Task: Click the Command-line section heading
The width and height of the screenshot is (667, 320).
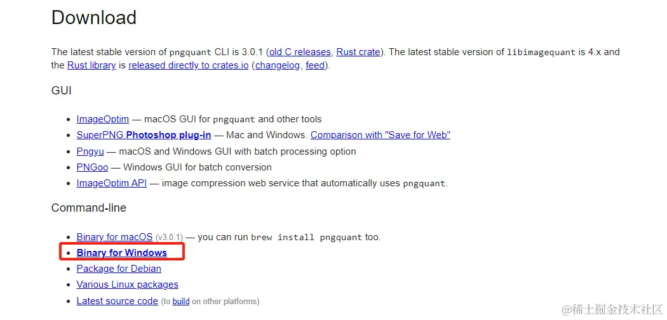Action: (x=88, y=208)
